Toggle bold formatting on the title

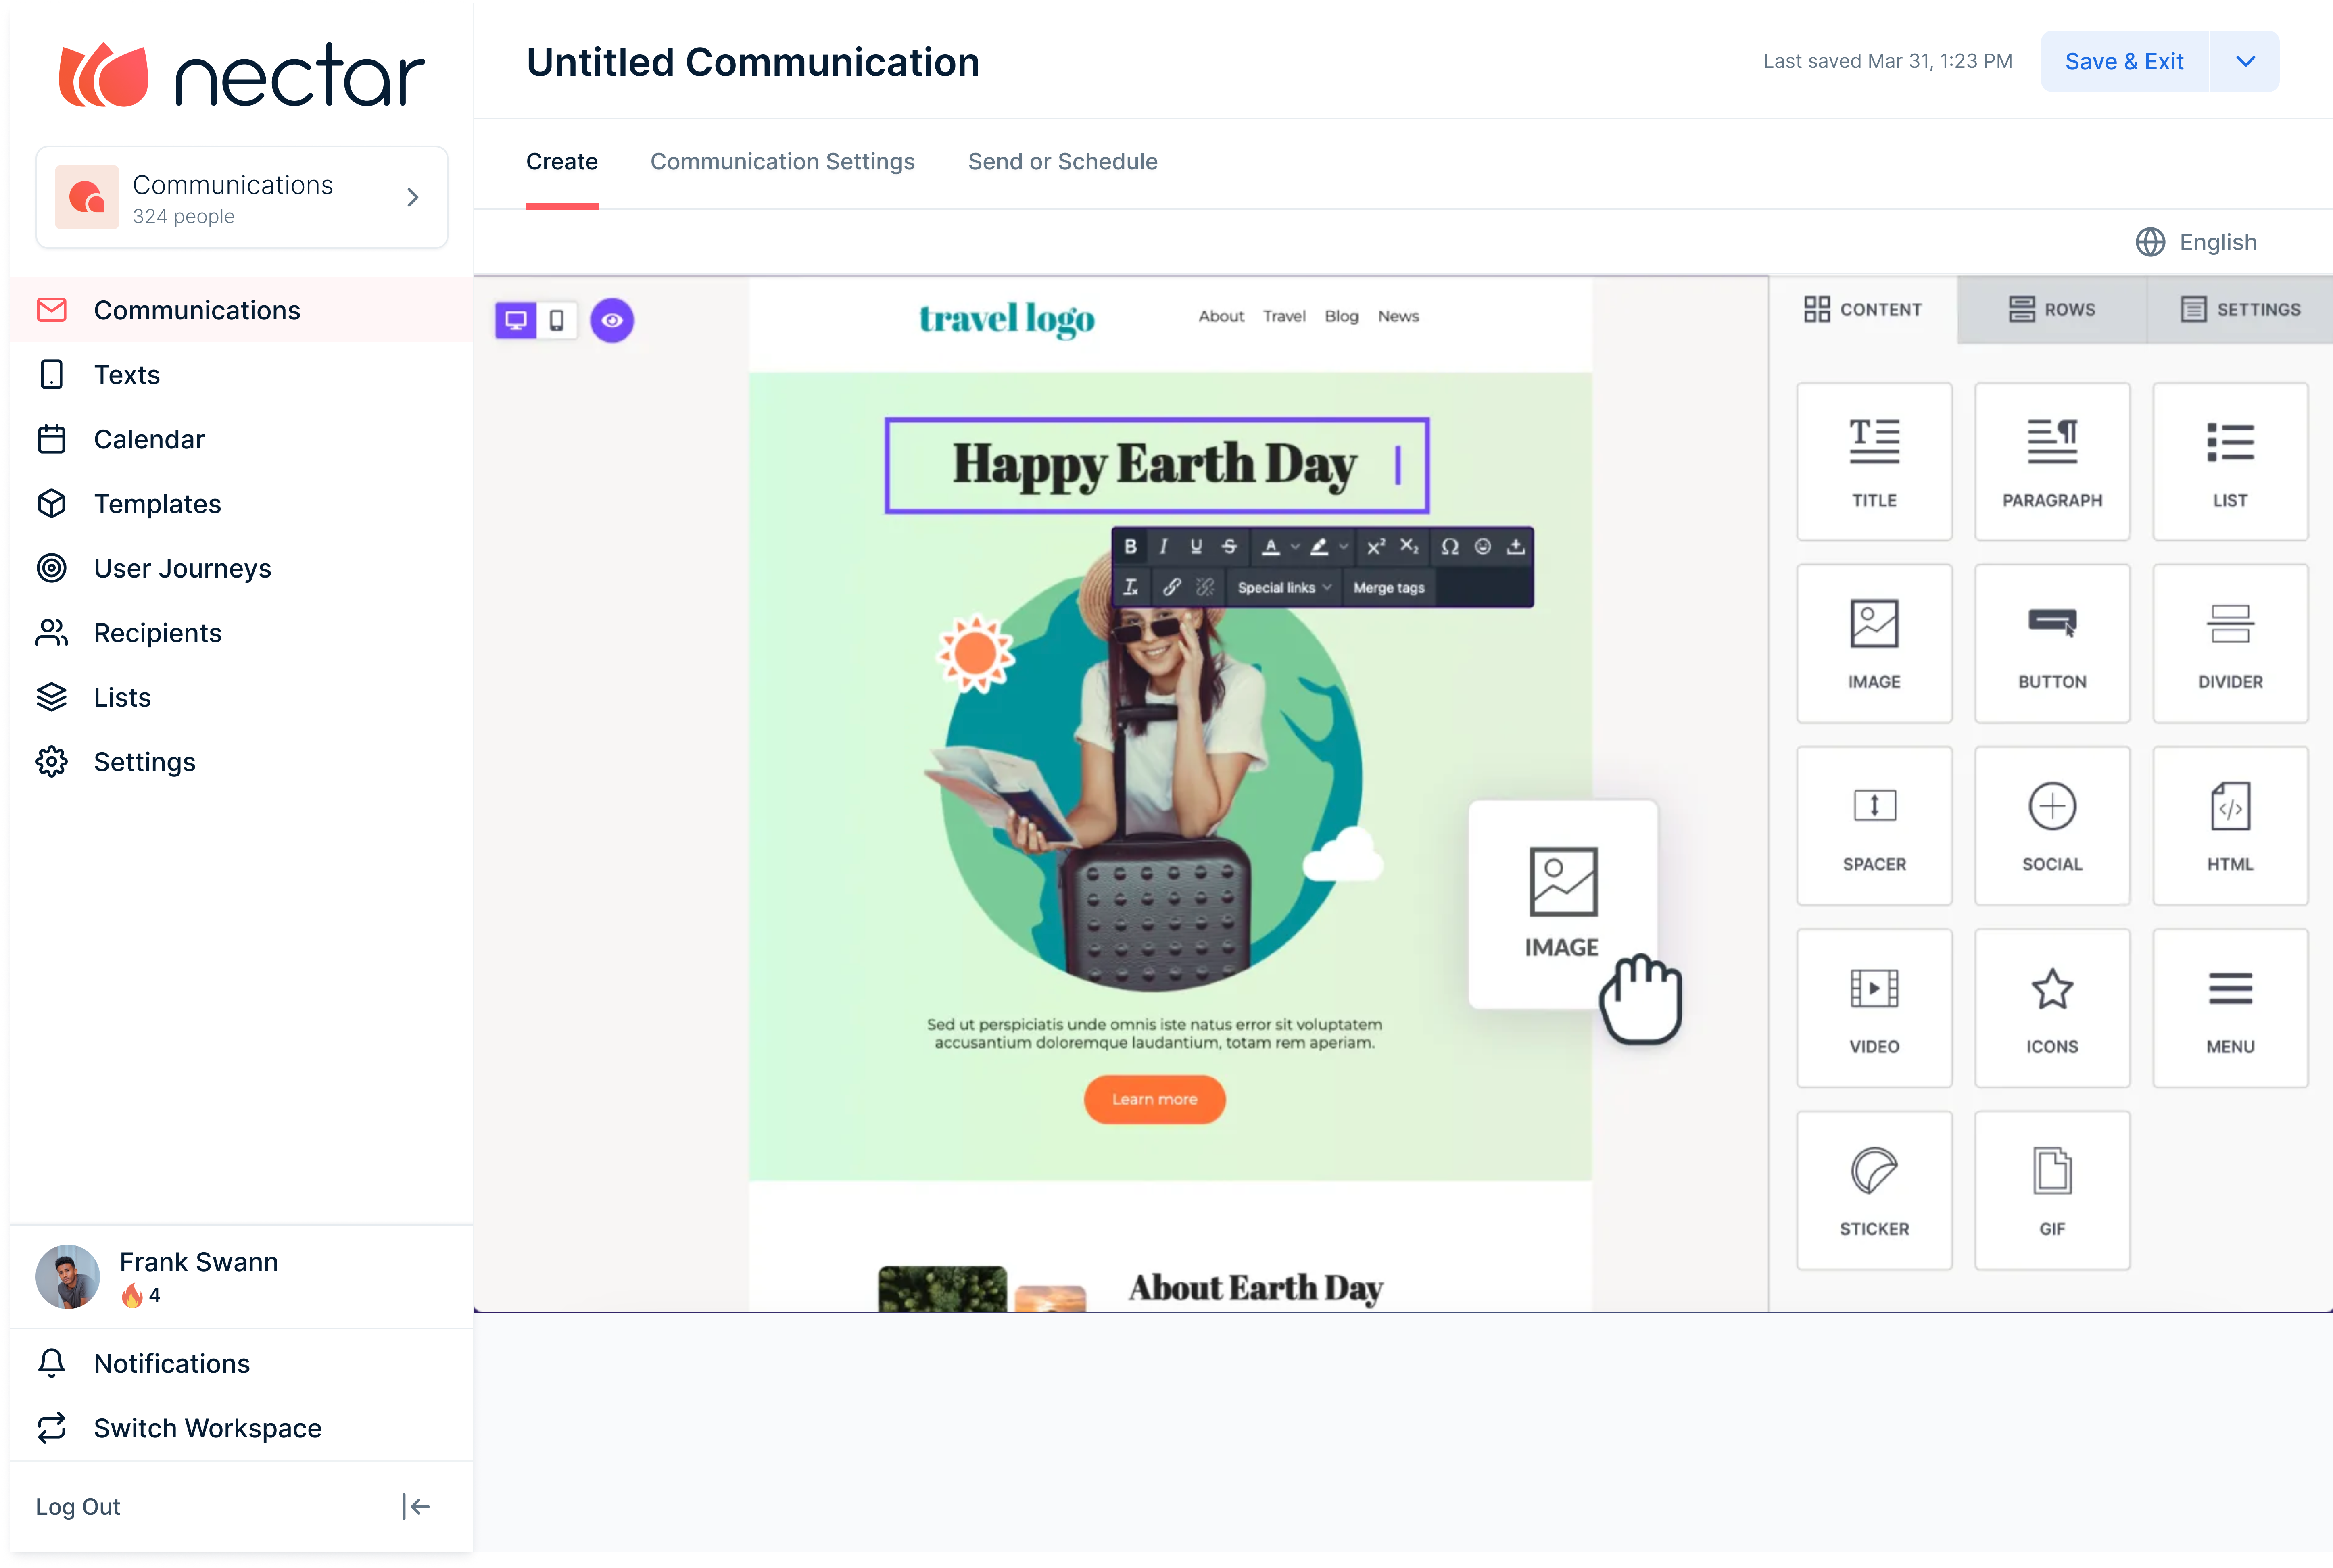point(1130,546)
